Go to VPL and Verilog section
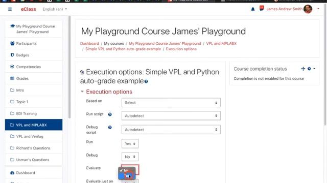Image resolution: width=327 pixels, height=183 pixels. pyautogui.click(x=34, y=136)
